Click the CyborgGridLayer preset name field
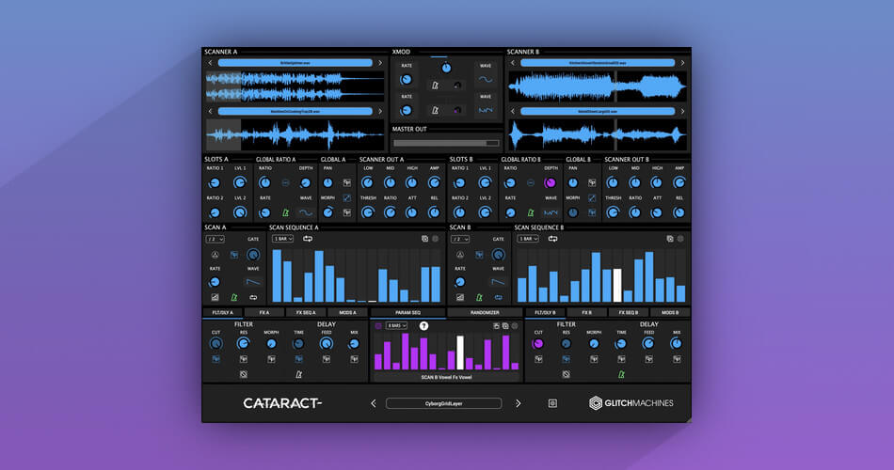This screenshot has height=470, width=894. click(x=443, y=403)
